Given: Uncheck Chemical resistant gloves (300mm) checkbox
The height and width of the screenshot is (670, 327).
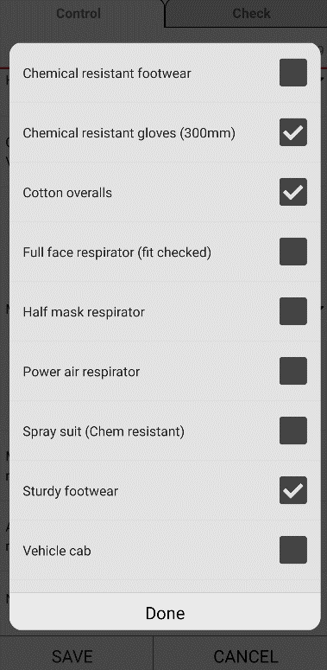Looking at the screenshot, I should coord(293,132).
